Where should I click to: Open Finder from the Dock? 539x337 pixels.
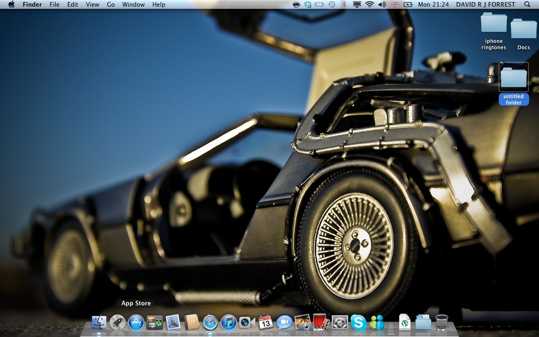(99, 323)
